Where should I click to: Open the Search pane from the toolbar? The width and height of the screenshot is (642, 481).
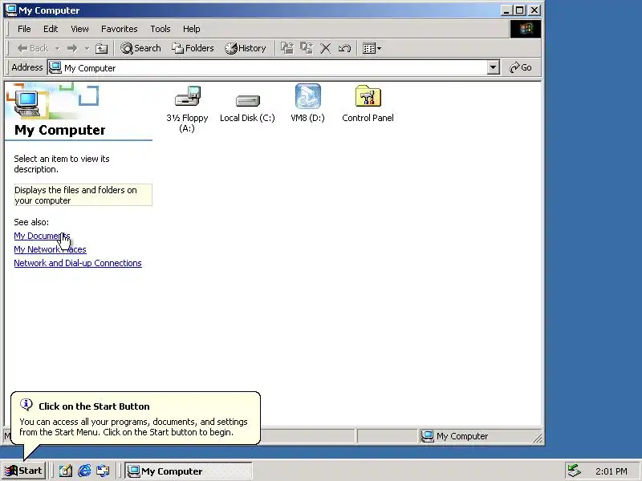coord(140,48)
